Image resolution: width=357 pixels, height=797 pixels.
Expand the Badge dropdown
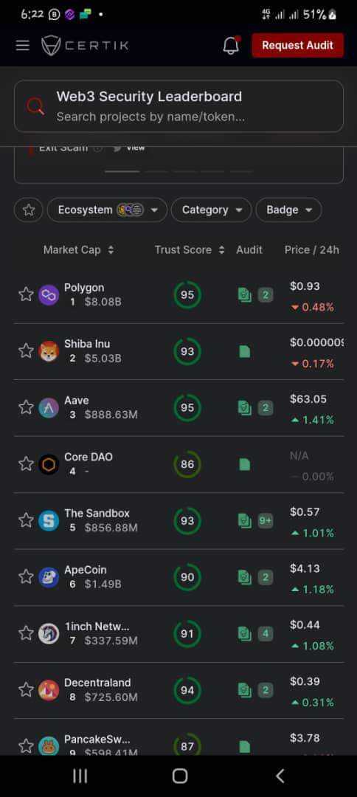click(x=288, y=210)
